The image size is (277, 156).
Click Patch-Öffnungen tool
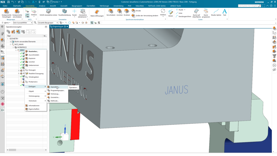pyautogui.click(x=97, y=13)
